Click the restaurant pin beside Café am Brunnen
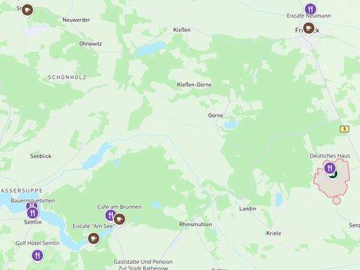 tap(110, 215)
